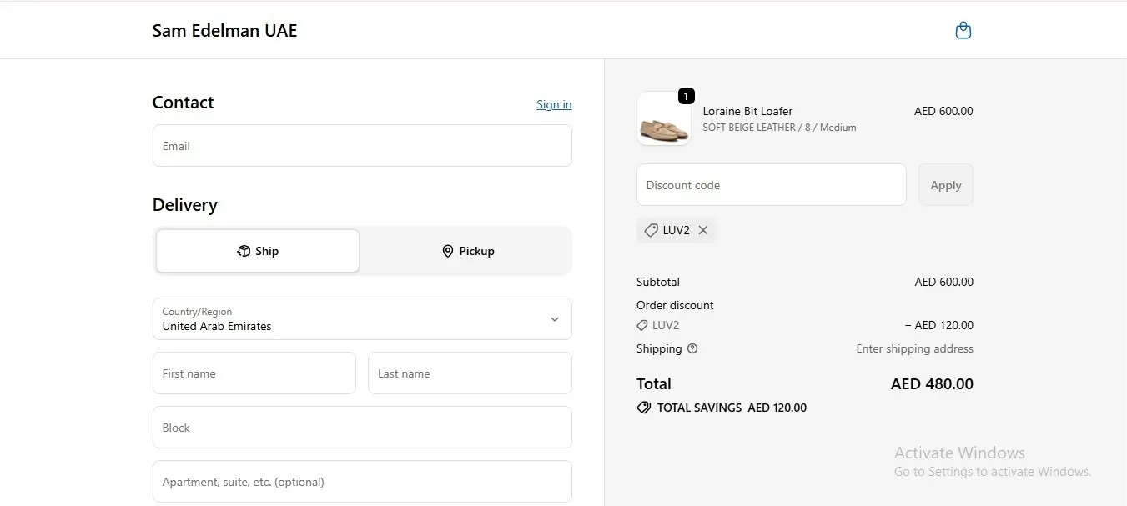Click the quantity badge on loafer thumbnail
Viewport: 1127px width, 506px height.
tap(686, 97)
